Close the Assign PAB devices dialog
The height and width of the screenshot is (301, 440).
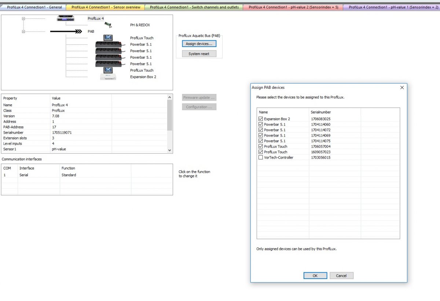point(402,87)
